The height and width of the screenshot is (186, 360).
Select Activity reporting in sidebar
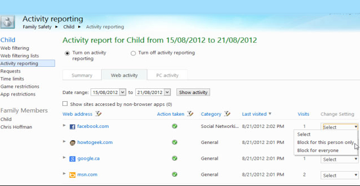(27, 63)
